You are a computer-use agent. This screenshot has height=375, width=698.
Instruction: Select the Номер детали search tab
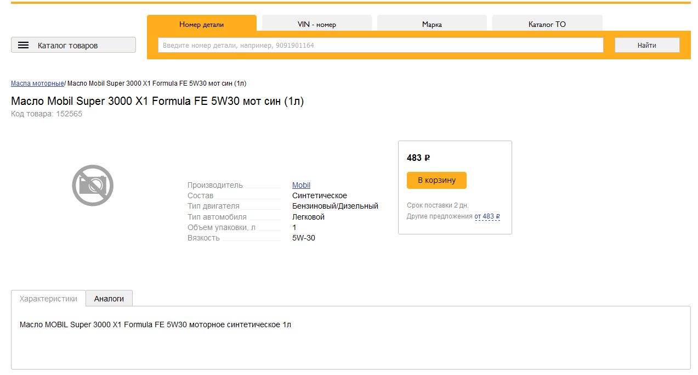click(201, 24)
